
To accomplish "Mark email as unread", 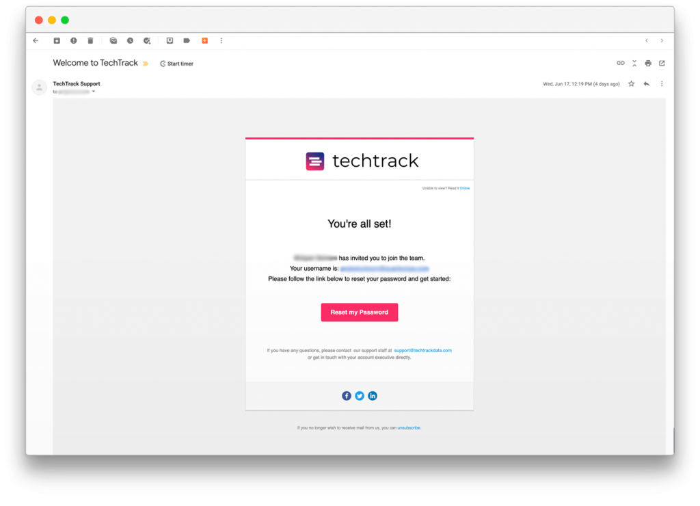I will (113, 40).
